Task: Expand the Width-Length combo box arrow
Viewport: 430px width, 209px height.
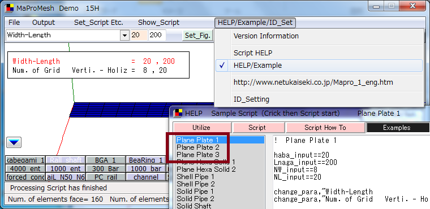Action: 125,36
